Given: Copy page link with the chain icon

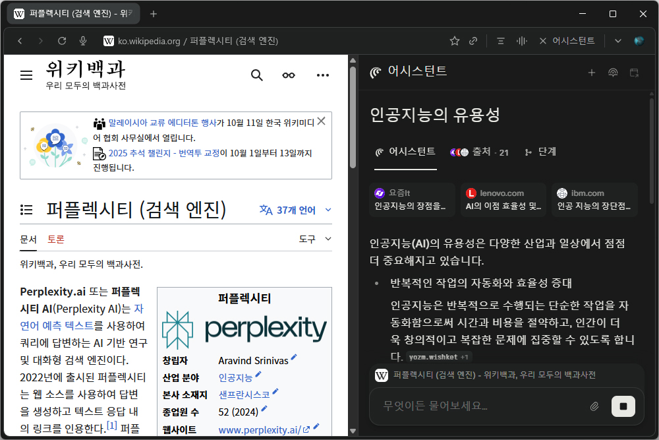Looking at the screenshot, I should pyautogui.click(x=473, y=41).
